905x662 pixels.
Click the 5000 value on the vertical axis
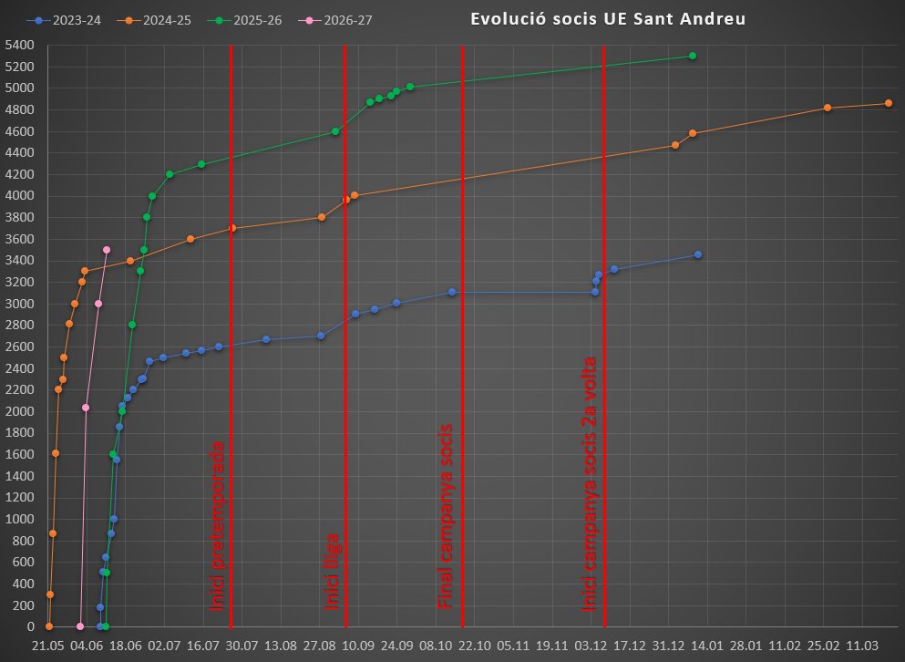tap(20, 88)
